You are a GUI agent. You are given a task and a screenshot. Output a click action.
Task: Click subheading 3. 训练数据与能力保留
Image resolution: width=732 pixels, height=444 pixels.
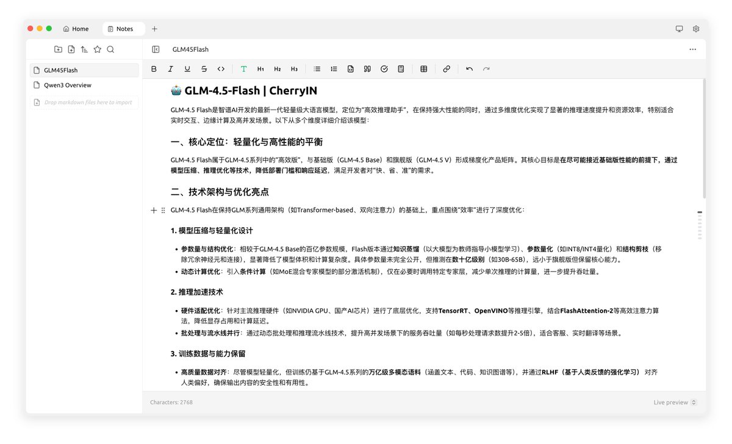tap(208, 353)
